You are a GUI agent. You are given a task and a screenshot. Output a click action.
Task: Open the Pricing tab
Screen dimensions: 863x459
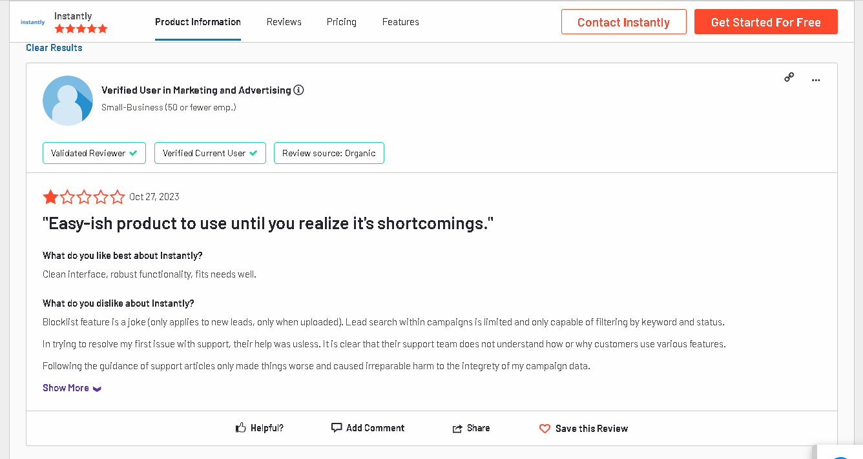pyautogui.click(x=341, y=21)
